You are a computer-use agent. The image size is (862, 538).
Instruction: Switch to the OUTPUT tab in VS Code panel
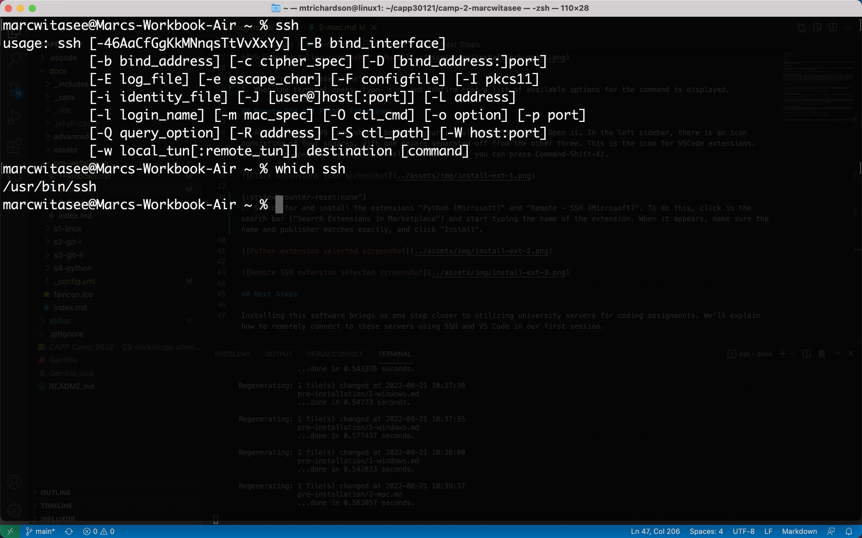(279, 354)
